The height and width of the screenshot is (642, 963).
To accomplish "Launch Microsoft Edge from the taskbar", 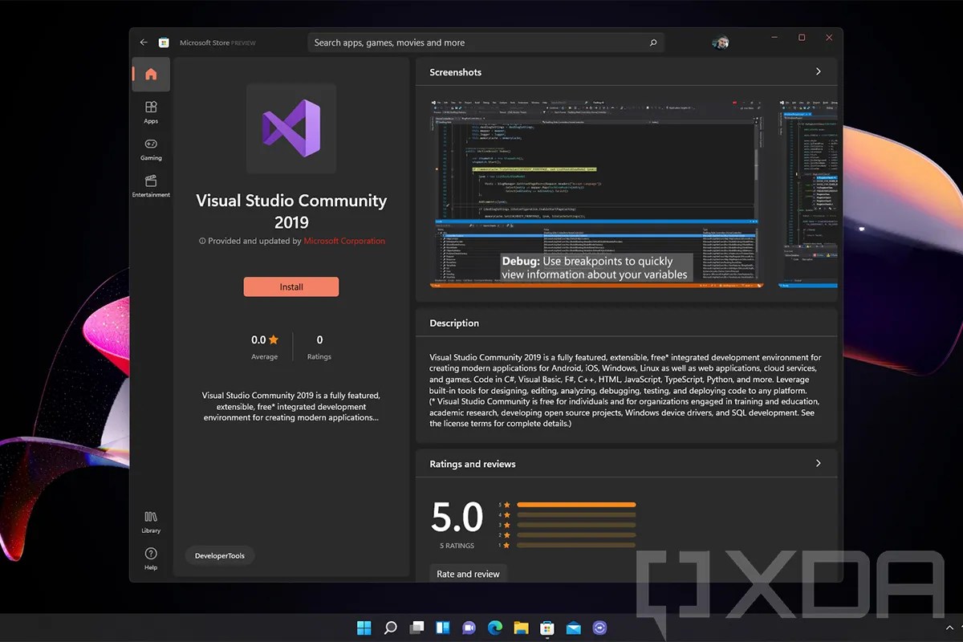I will pyautogui.click(x=494, y=628).
